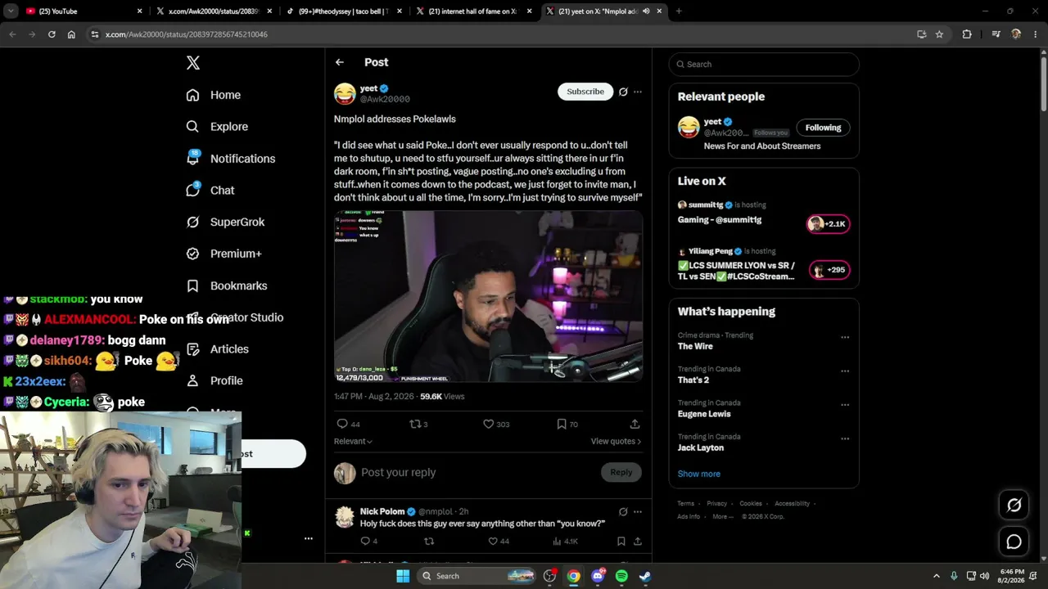Open more options on Nick Polom's reply
Viewport: 1048px width, 589px height.
coord(638,512)
